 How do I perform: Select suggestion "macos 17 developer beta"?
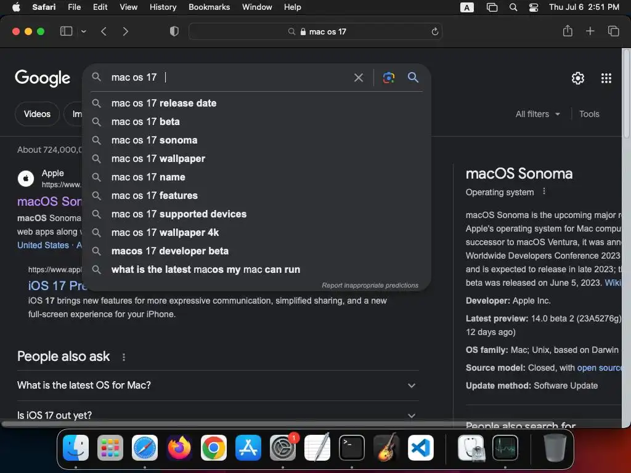[256, 251]
